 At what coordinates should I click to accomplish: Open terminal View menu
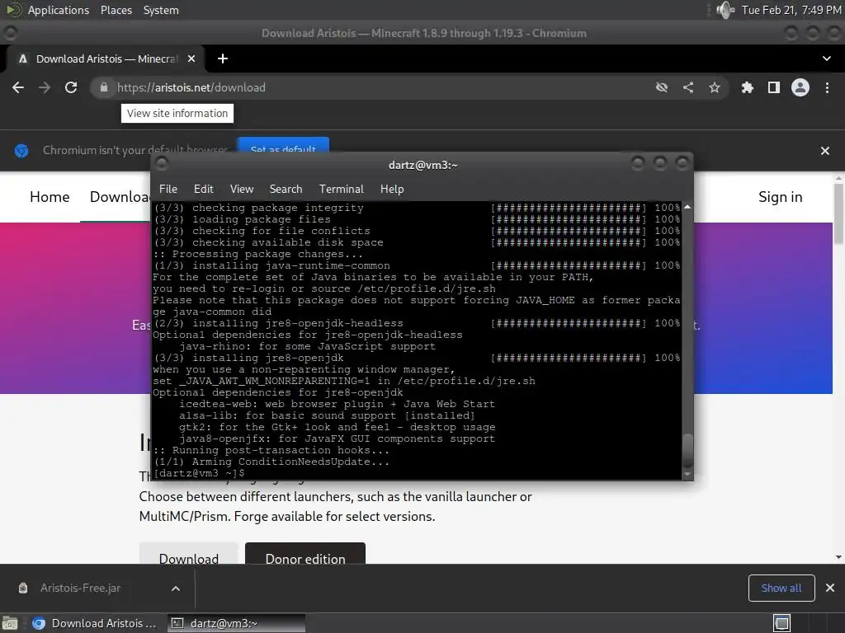(x=242, y=189)
